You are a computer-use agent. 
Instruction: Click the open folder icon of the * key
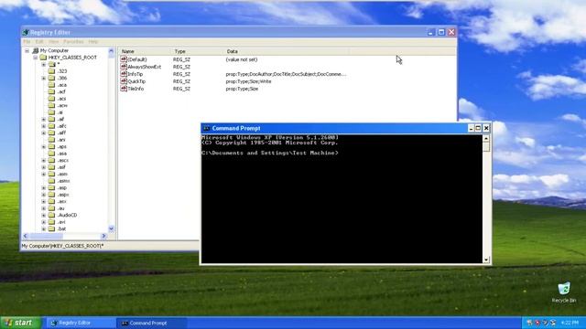click(x=52, y=64)
